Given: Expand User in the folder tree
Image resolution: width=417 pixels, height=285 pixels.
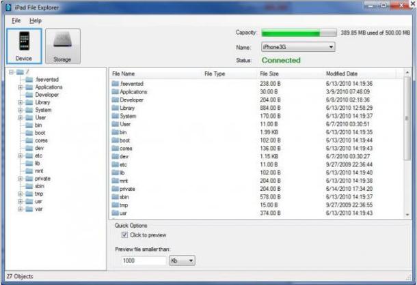Looking at the screenshot, I should [x=21, y=117].
